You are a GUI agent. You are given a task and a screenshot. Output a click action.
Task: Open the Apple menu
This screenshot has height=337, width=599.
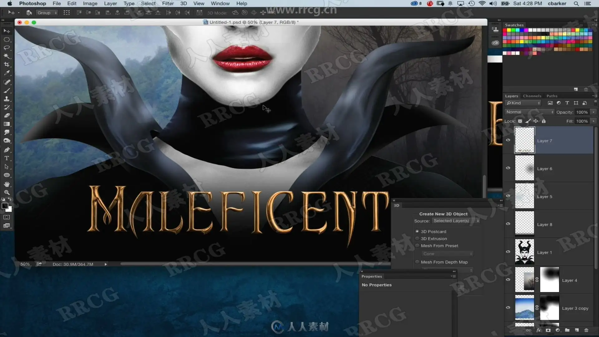click(10, 3)
